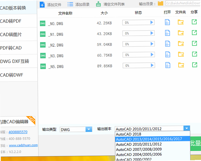Open the output folder for _N1.DWG
Viewport: 201px width, 161px height.
click(x=181, y=33)
